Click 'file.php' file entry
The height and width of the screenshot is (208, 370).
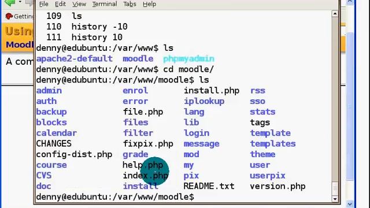pyautogui.click(x=143, y=112)
